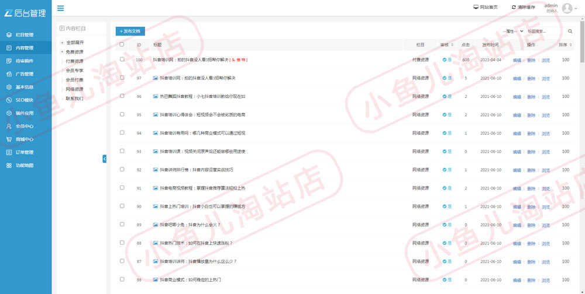The height and width of the screenshot is (294, 585).
Task: Tick the checkbox for ID 95
Action: click(x=122, y=114)
